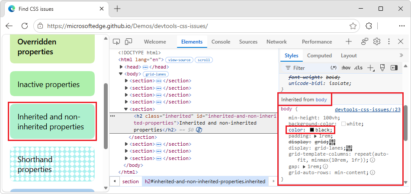Show more Styles pane tabs chevron

click(401, 55)
